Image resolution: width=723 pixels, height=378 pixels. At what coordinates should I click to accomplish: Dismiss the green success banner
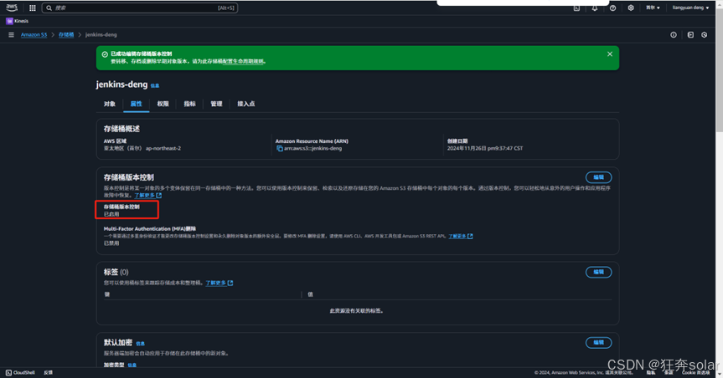610,54
